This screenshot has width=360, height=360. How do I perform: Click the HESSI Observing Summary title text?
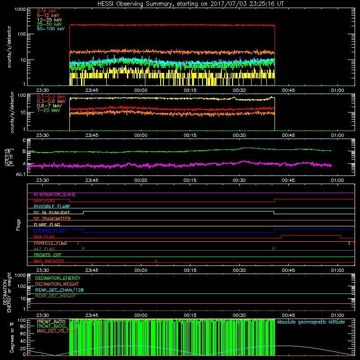coord(191,4)
